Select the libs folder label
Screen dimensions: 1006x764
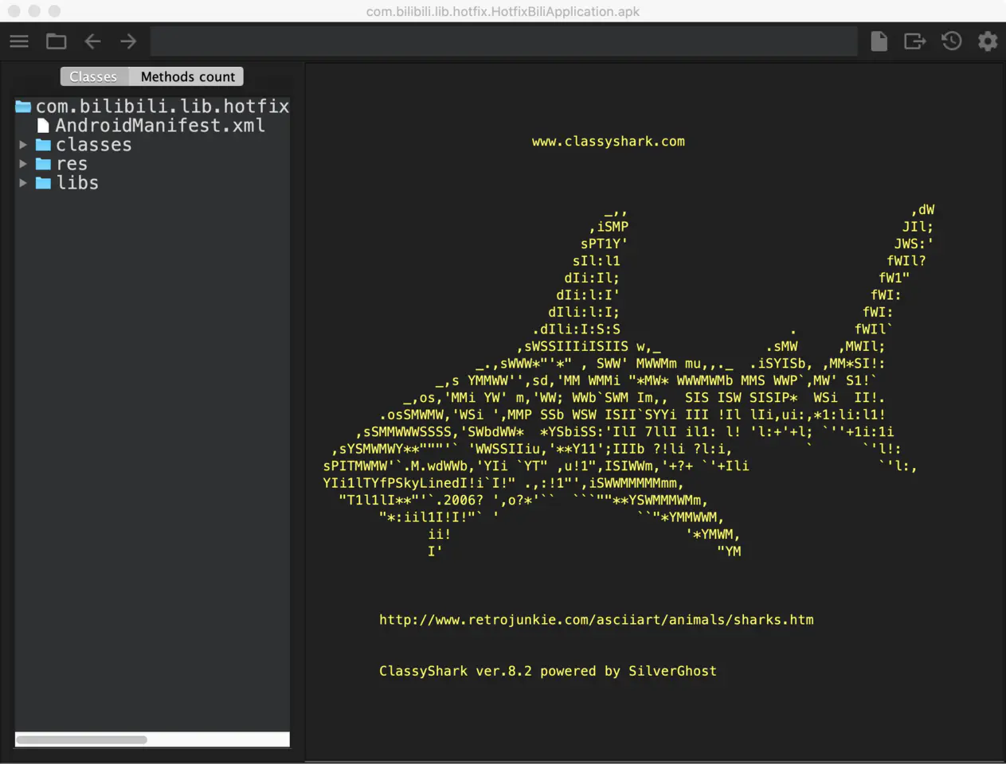tap(77, 183)
